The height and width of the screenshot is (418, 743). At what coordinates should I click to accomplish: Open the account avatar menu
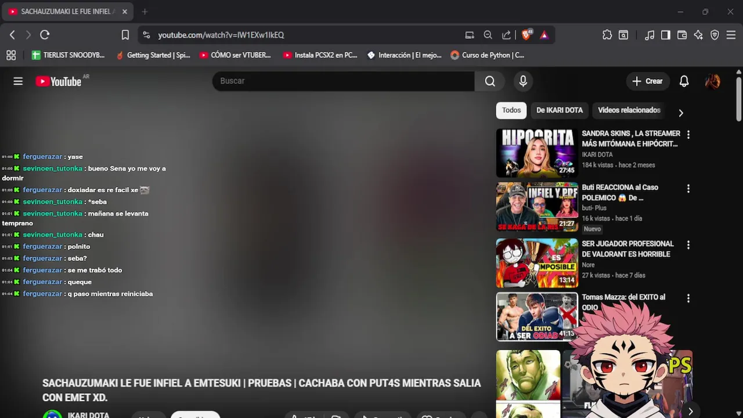click(712, 81)
